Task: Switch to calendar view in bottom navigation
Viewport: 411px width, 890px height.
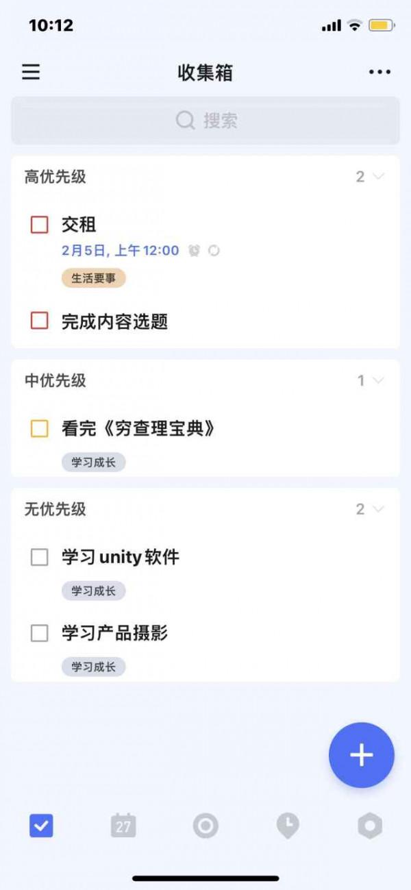Action: pos(123,826)
